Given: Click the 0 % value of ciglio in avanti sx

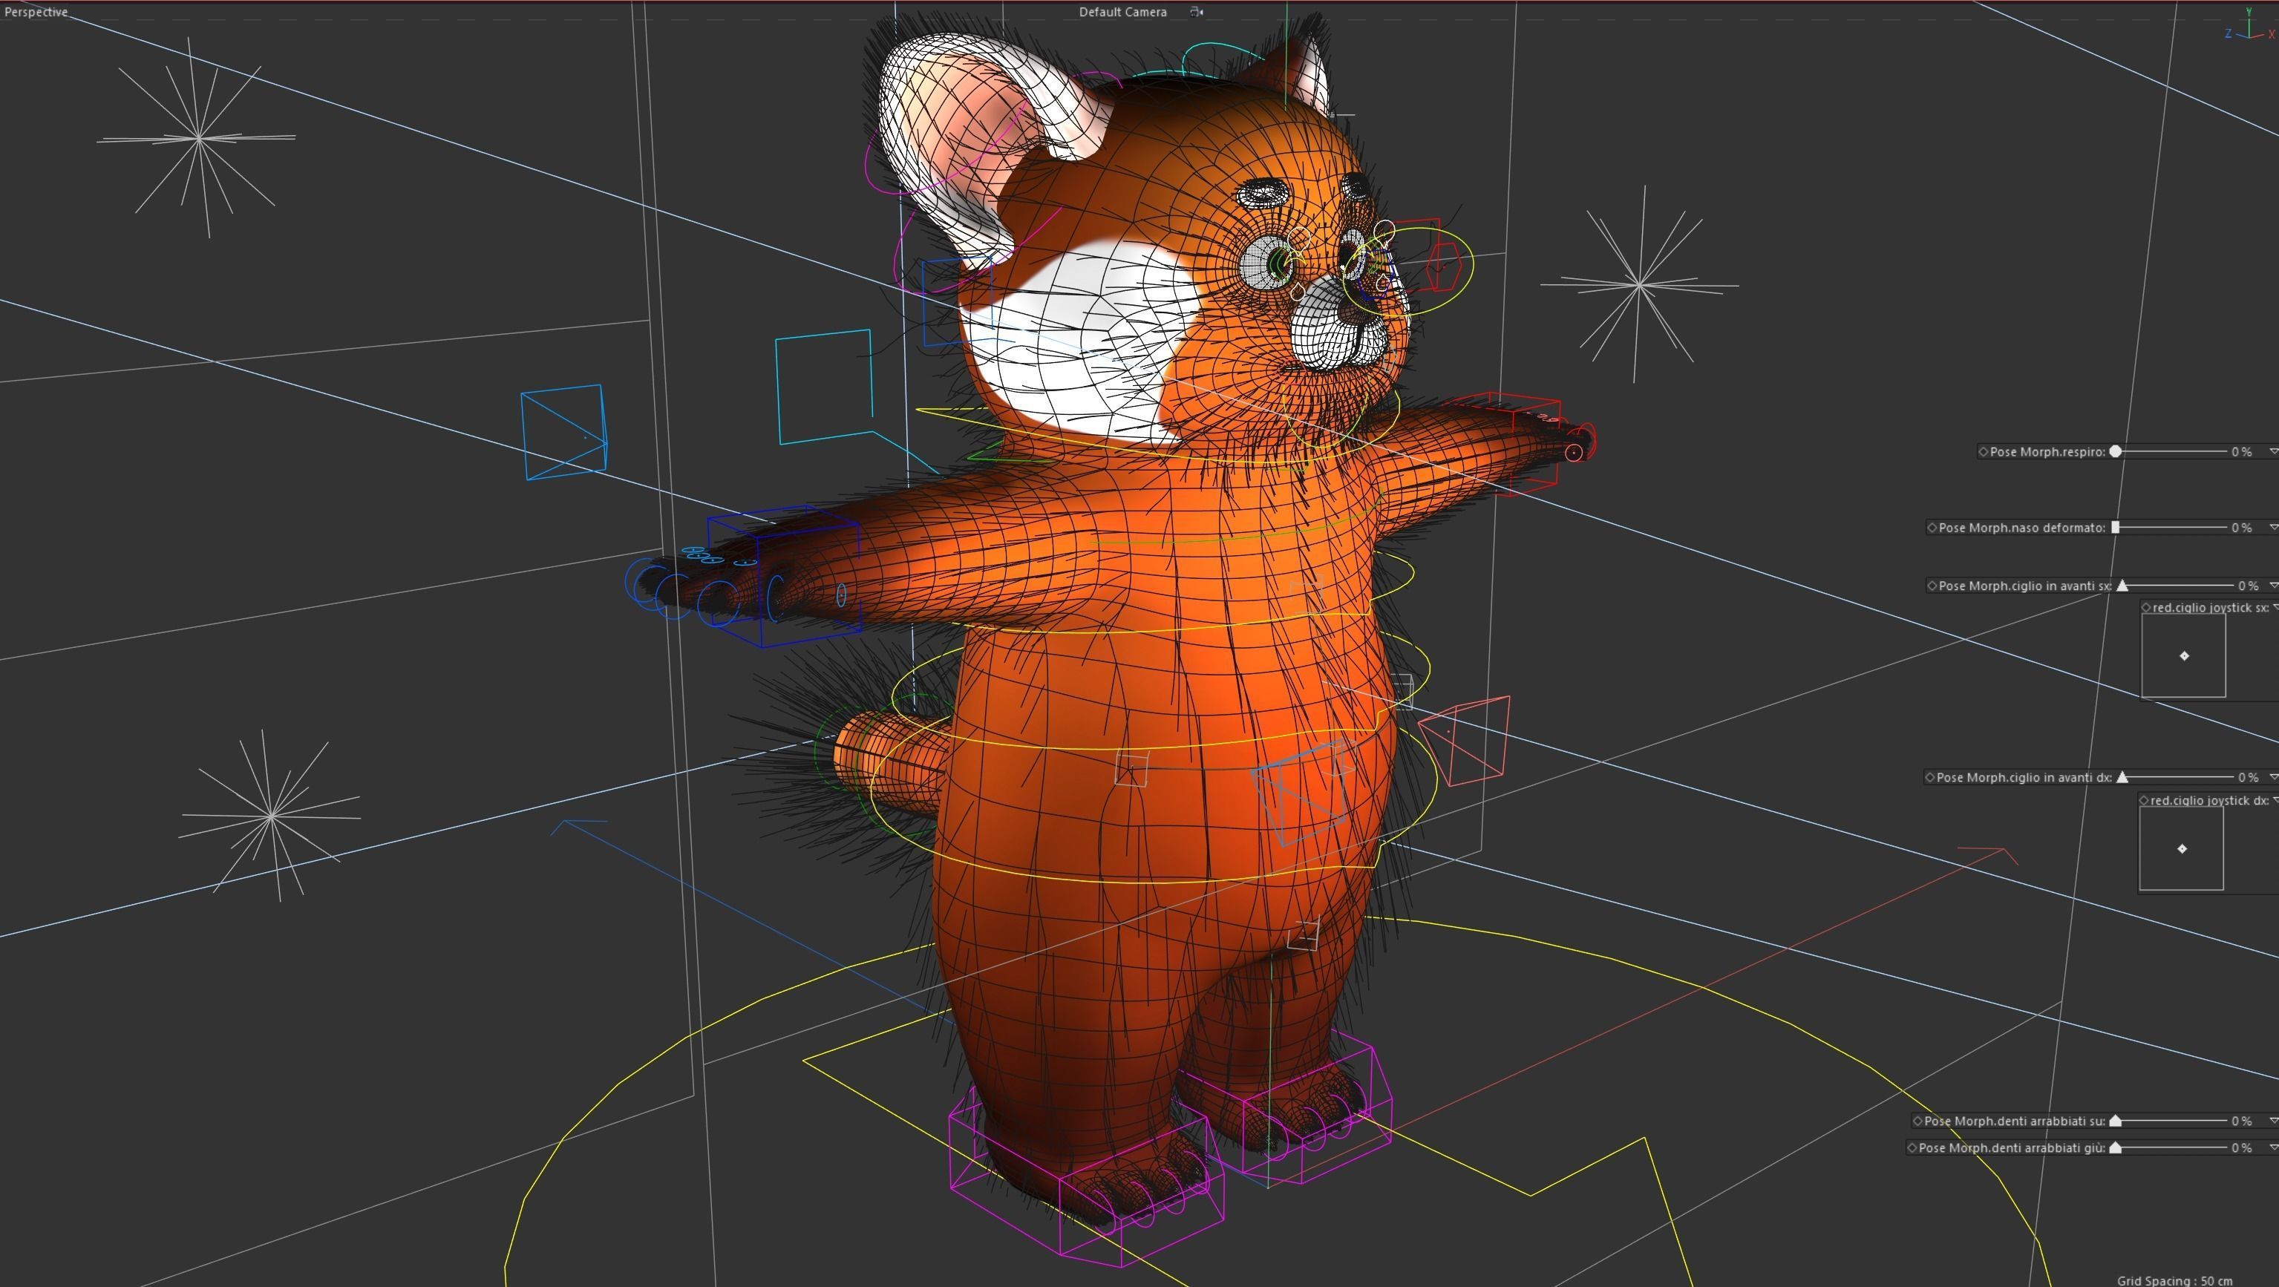Looking at the screenshot, I should coord(2248,586).
